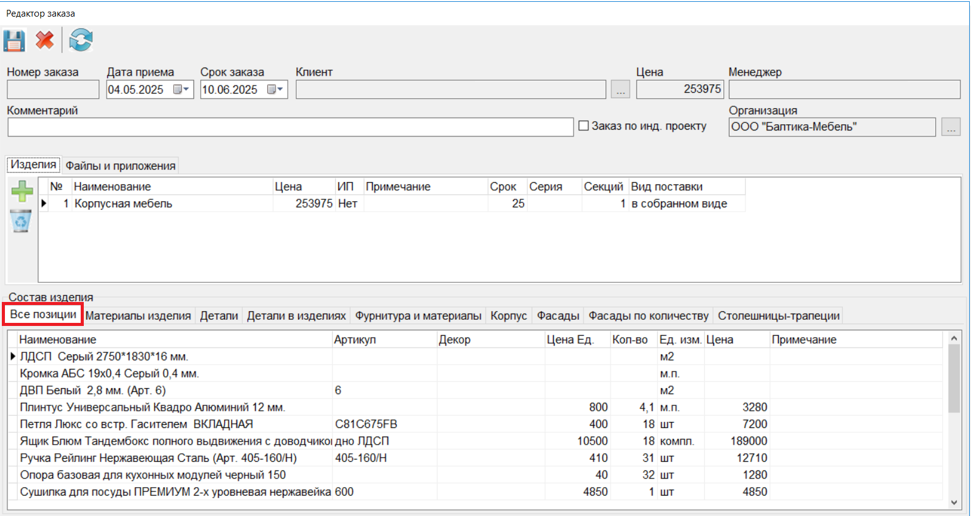Select the "Корпусная мебель" product row
Image resolution: width=971 pixels, height=516 pixels.
coord(123,204)
